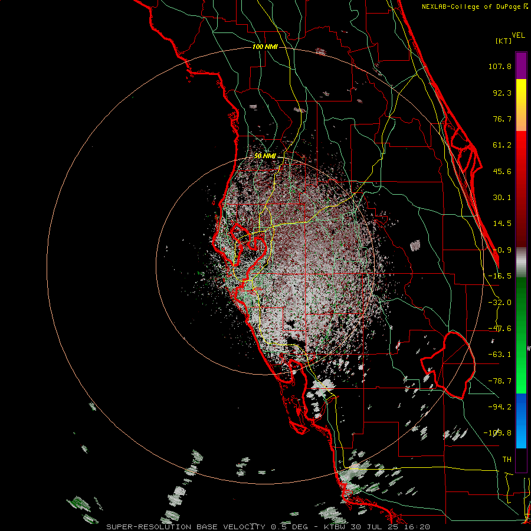The height and width of the screenshot is (531, 531).
Task: Select the 30.1 value on velocity scale
Action: coord(502,198)
